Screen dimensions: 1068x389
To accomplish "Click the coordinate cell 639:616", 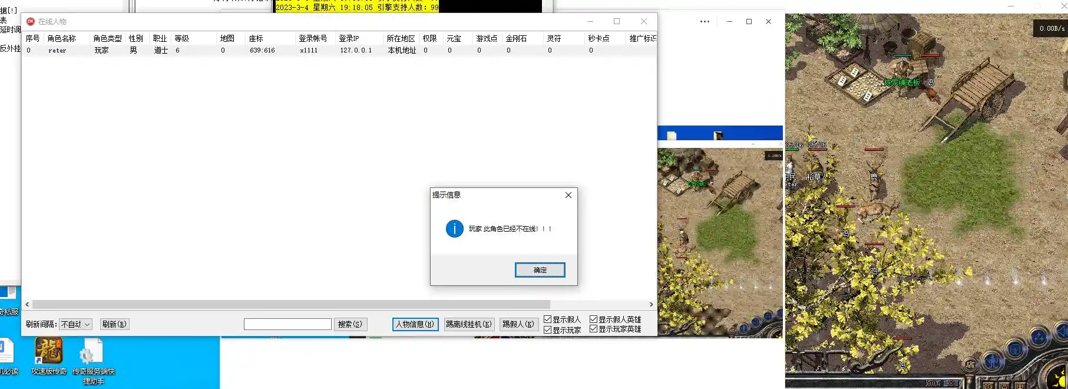I will pos(262,51).
